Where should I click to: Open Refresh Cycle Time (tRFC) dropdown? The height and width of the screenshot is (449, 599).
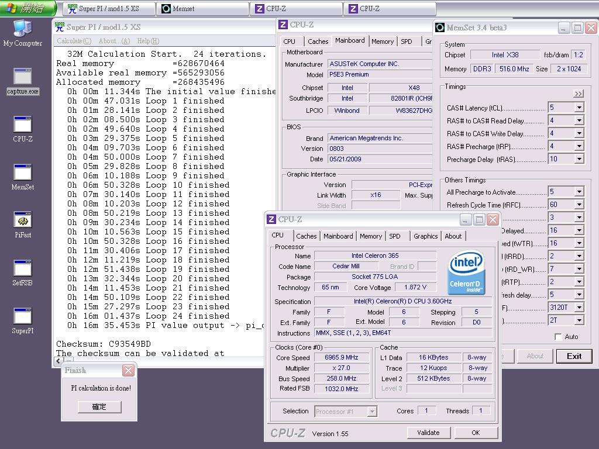[x=579, y=205]
